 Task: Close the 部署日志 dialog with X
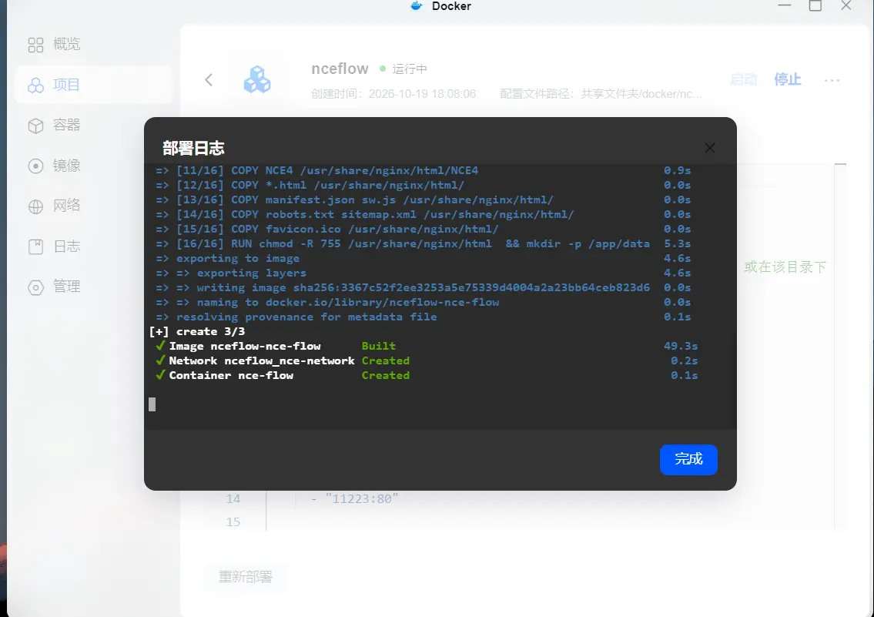(709, 148)
